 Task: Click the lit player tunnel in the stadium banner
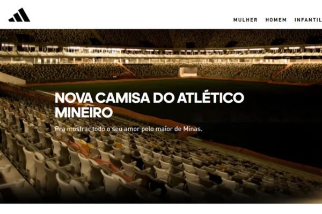tap(188, 72)
